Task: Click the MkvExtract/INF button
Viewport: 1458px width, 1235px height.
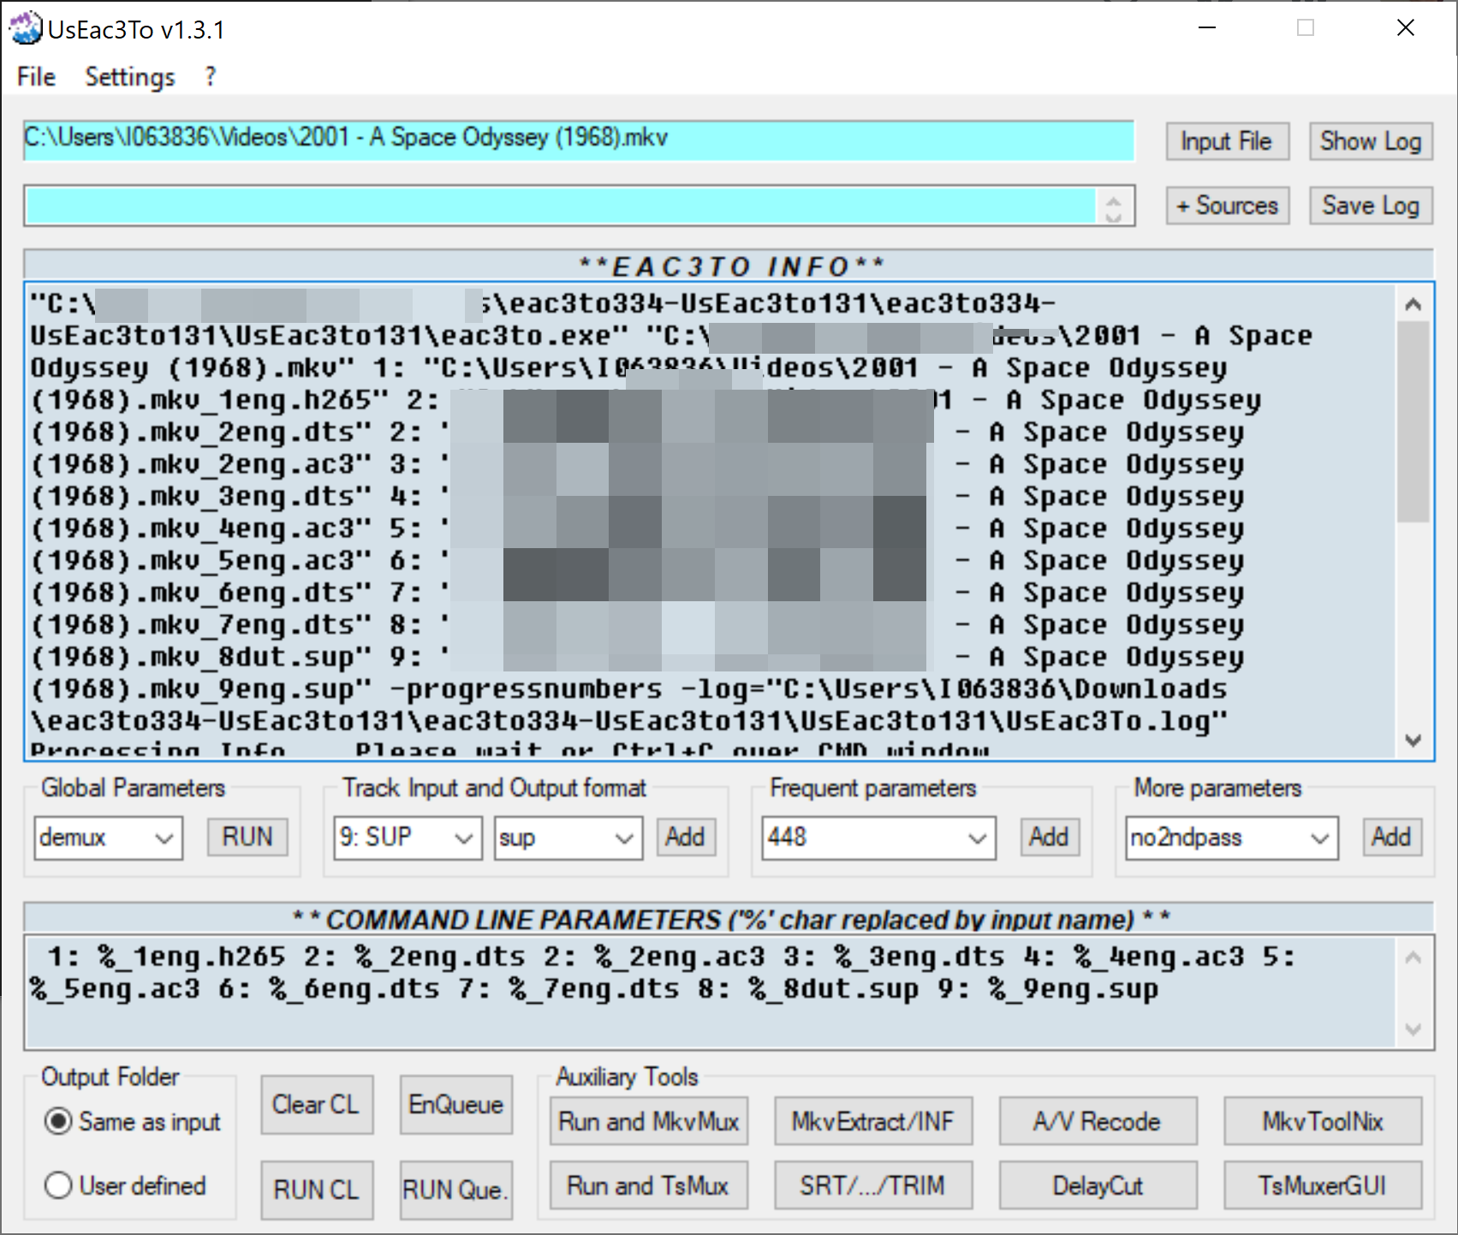Action: tap(873, 1121)
